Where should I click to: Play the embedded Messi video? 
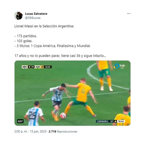72,93
